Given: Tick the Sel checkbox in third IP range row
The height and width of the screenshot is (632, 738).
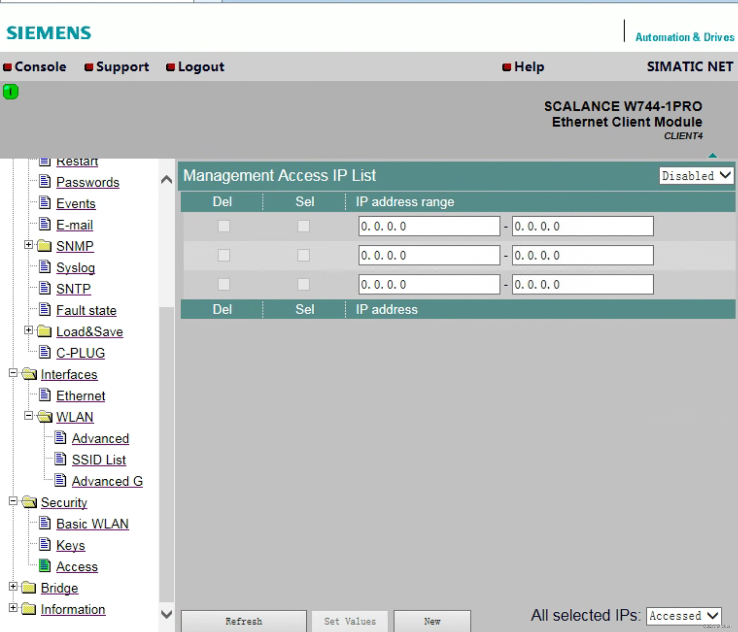Looking at the screenshot, I should (304, 284).
